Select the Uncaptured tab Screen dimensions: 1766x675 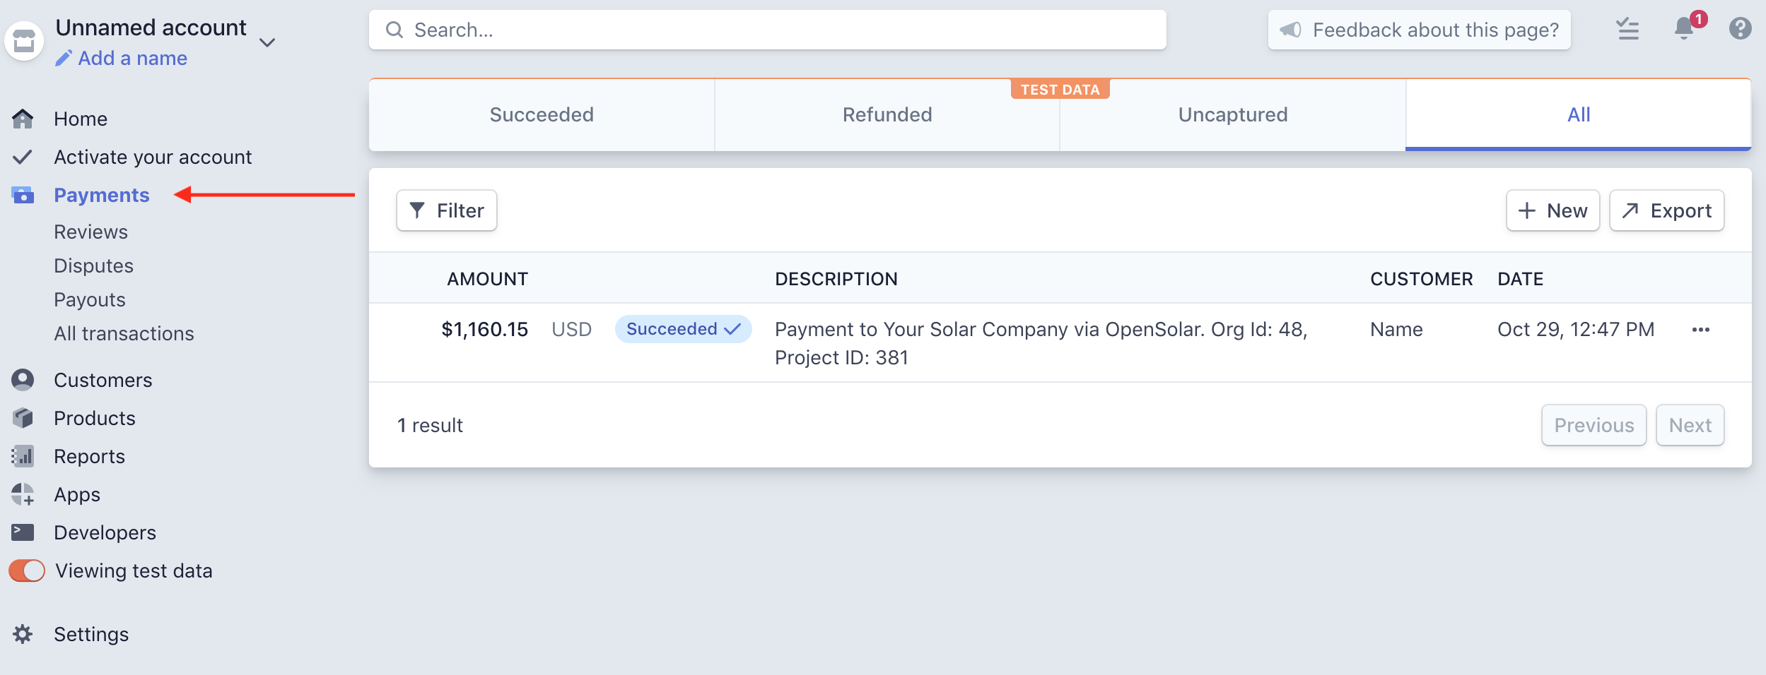[x=1233, y=114]
